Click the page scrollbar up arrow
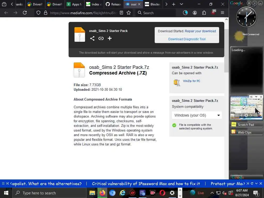264x198 pixels. coord(226,20)
